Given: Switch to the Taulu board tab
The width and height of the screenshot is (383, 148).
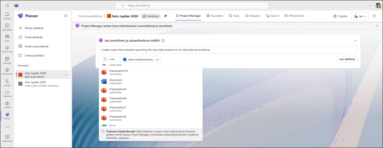Looking at the screenshot, I should [x=234, y=16].
